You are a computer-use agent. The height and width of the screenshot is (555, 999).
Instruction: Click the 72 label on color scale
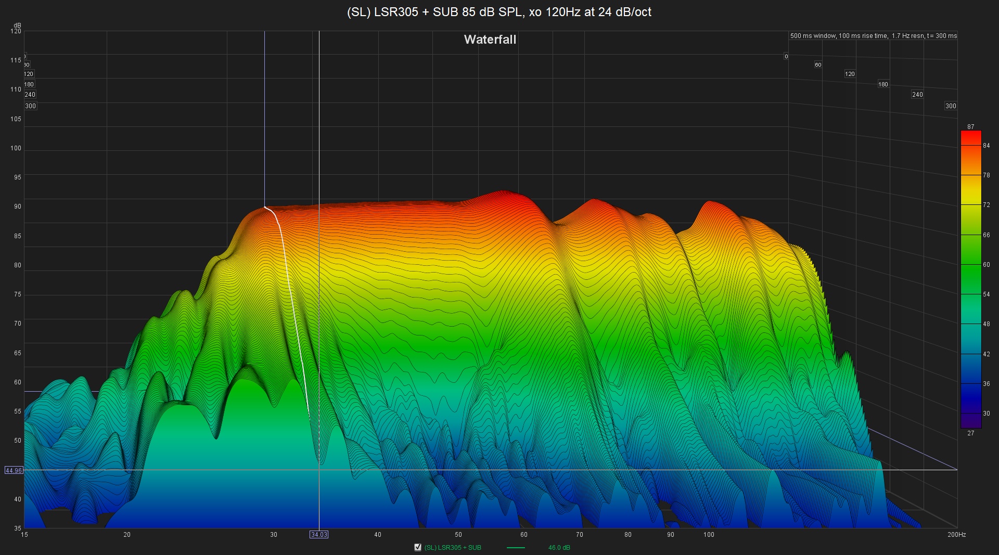tap(987, 205)
